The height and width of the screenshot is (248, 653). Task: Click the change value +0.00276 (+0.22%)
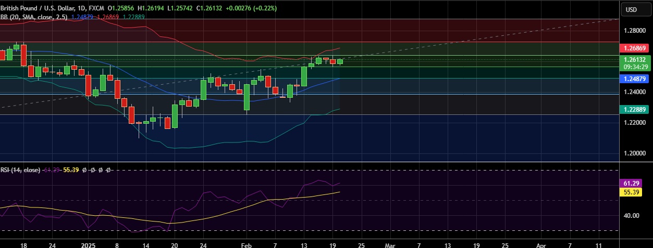point(252,8)
